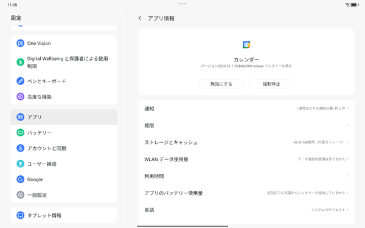
Task: Expand chevron on 権限 row
Action: [347, 125]
